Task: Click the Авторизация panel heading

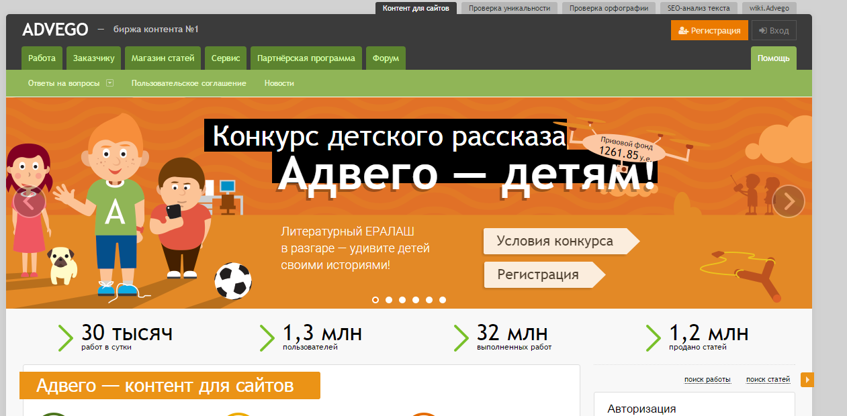Action: (641, 409)
